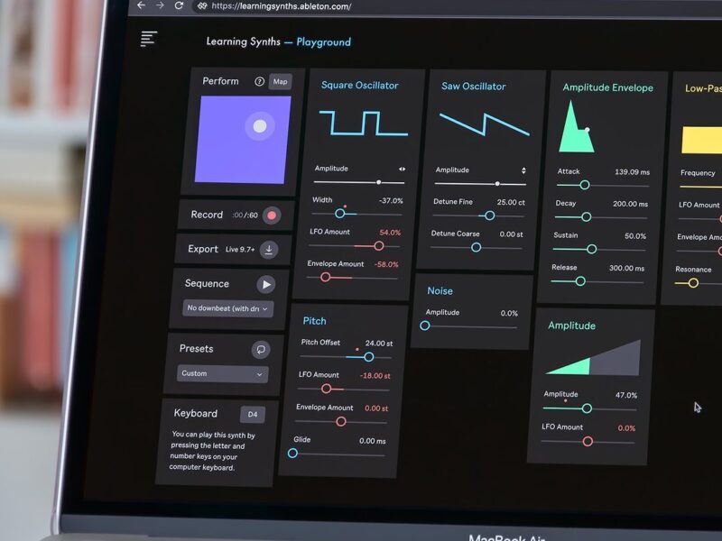This screenshot has height=541, width=722.
Task: Click the Detune Coarse slider handle
Action: 477,248
